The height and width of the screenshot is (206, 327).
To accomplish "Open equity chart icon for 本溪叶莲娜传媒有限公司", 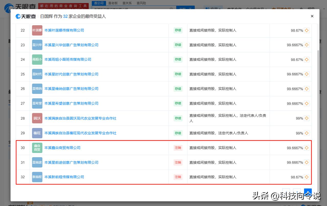I will [x=307, y=30].
